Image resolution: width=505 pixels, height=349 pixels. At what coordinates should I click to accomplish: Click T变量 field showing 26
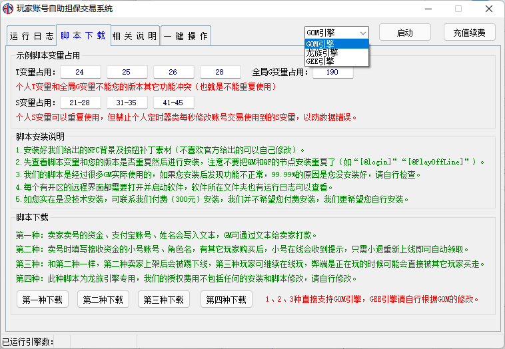pos(174,72)
